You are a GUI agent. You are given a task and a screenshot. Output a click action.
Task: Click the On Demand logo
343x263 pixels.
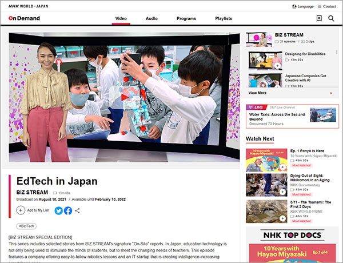[24, 18]
